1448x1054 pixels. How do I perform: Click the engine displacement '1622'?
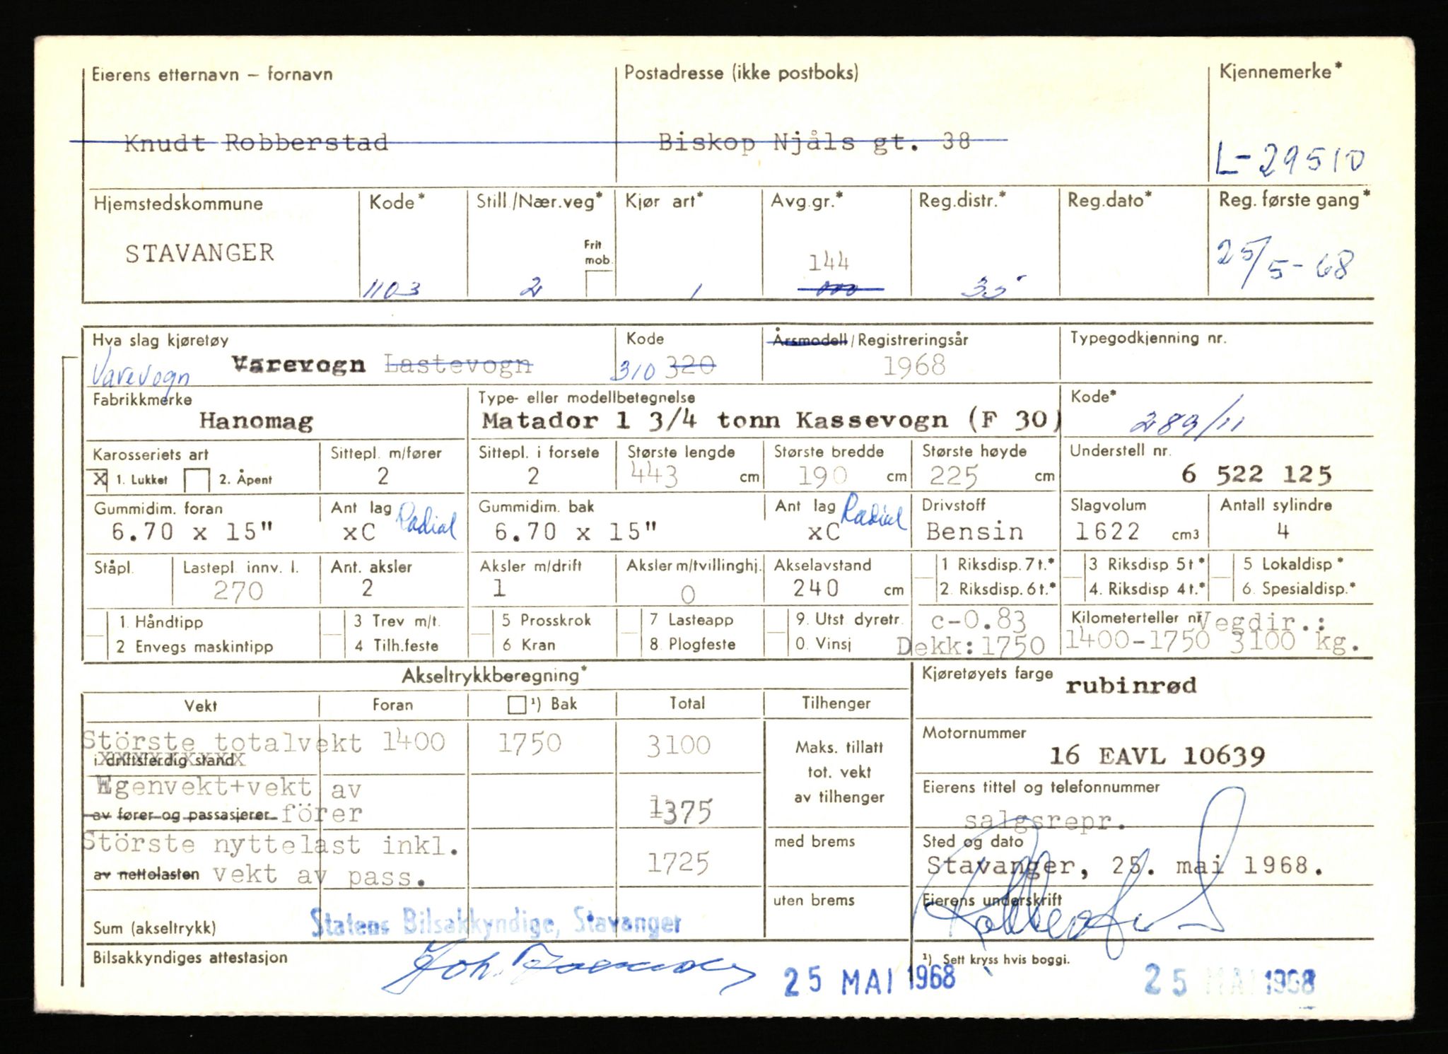[x=1107, y=531]
